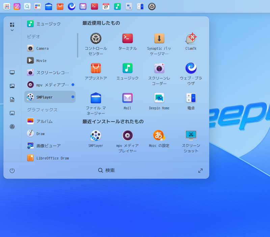Image resolution: width=270 pixels, height=237 pixels.
Task: Open Draw in the graphics list
Action: (x=50, y=133)
